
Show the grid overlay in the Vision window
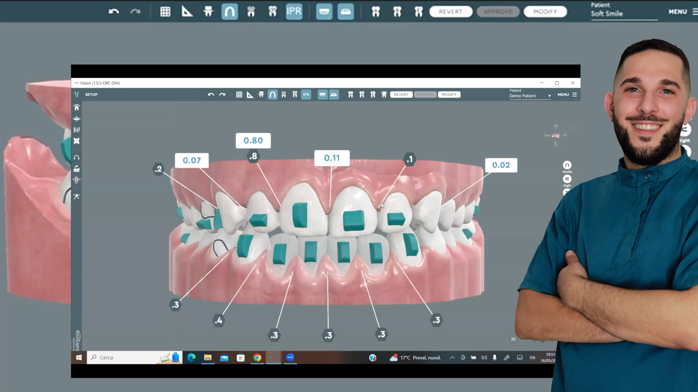239,94
